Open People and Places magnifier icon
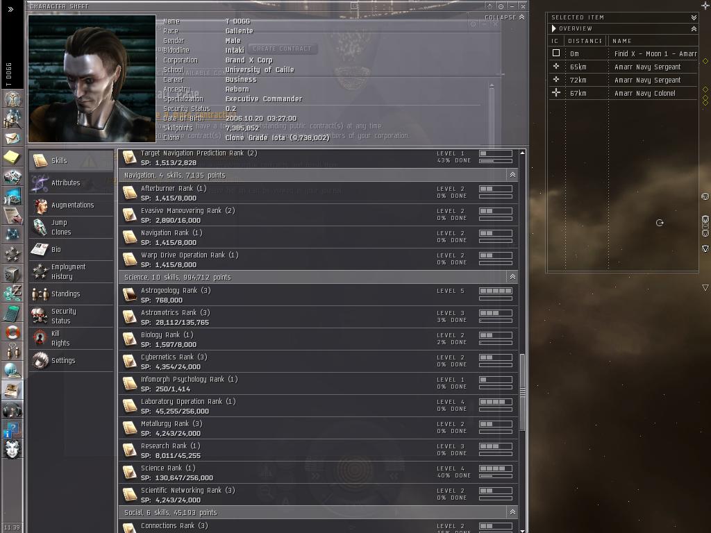The image size is (711, 533). point(12,118)
